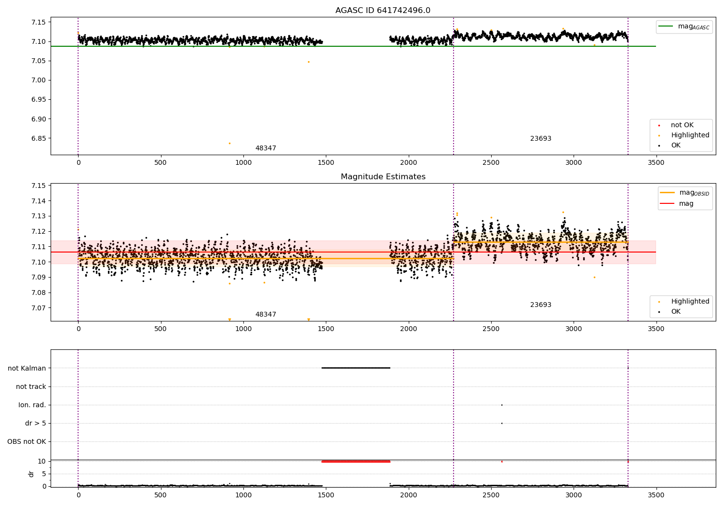The image size is (723, 506).
Task: Click x-axis tick 3000 in the bottom panel
Action: (574, 495)
